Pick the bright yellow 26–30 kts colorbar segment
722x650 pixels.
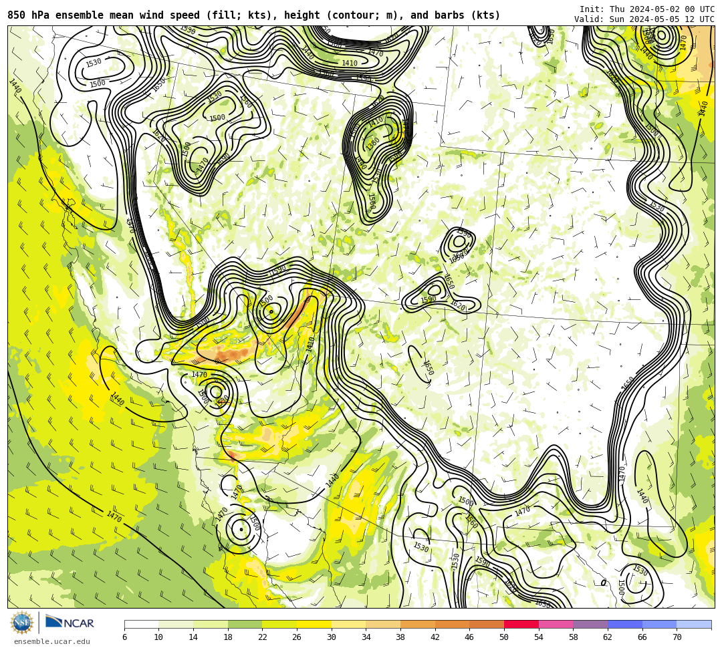point(314,625)
